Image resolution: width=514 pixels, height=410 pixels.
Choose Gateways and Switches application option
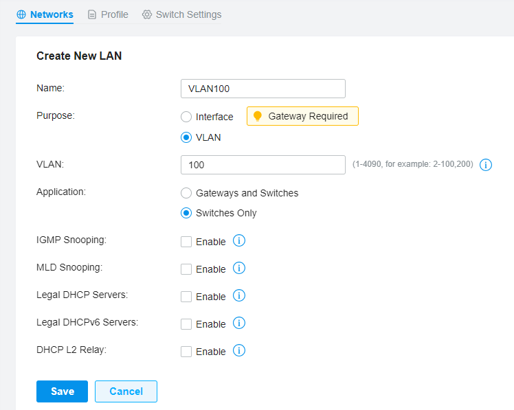click(x=186, y=193)
